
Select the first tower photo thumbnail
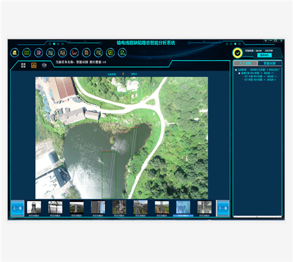34,207
